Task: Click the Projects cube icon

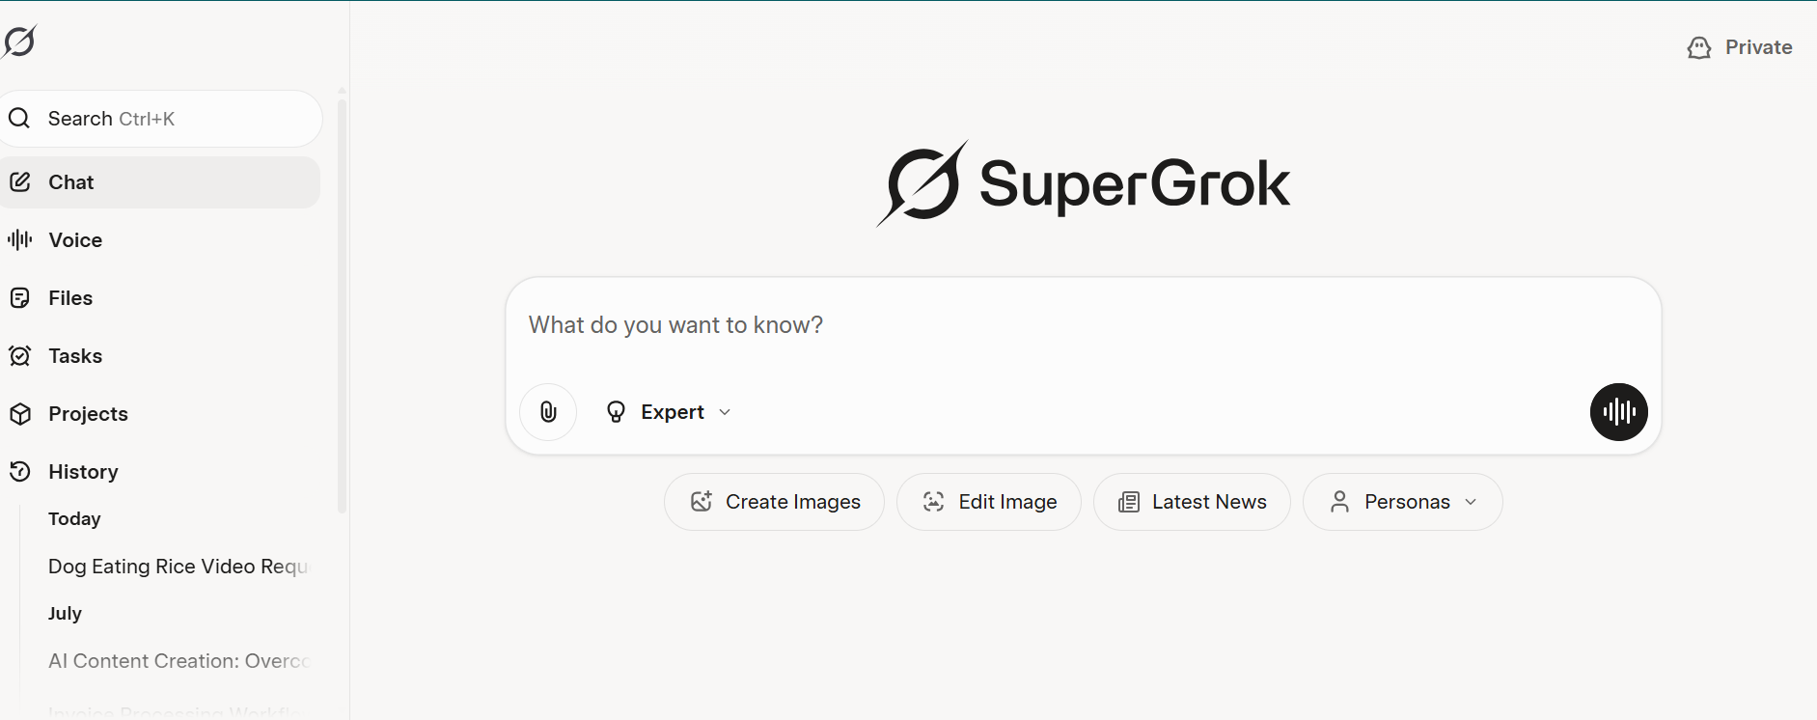Action: pyautogui.click(x=20, y=414)
